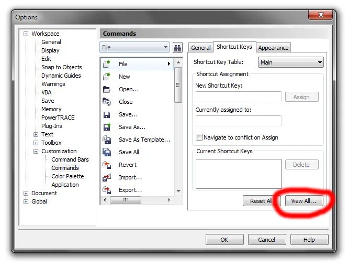The image size is (348, 267).
Task: Select Display in the Workspace tree
Action: [50, 50]
